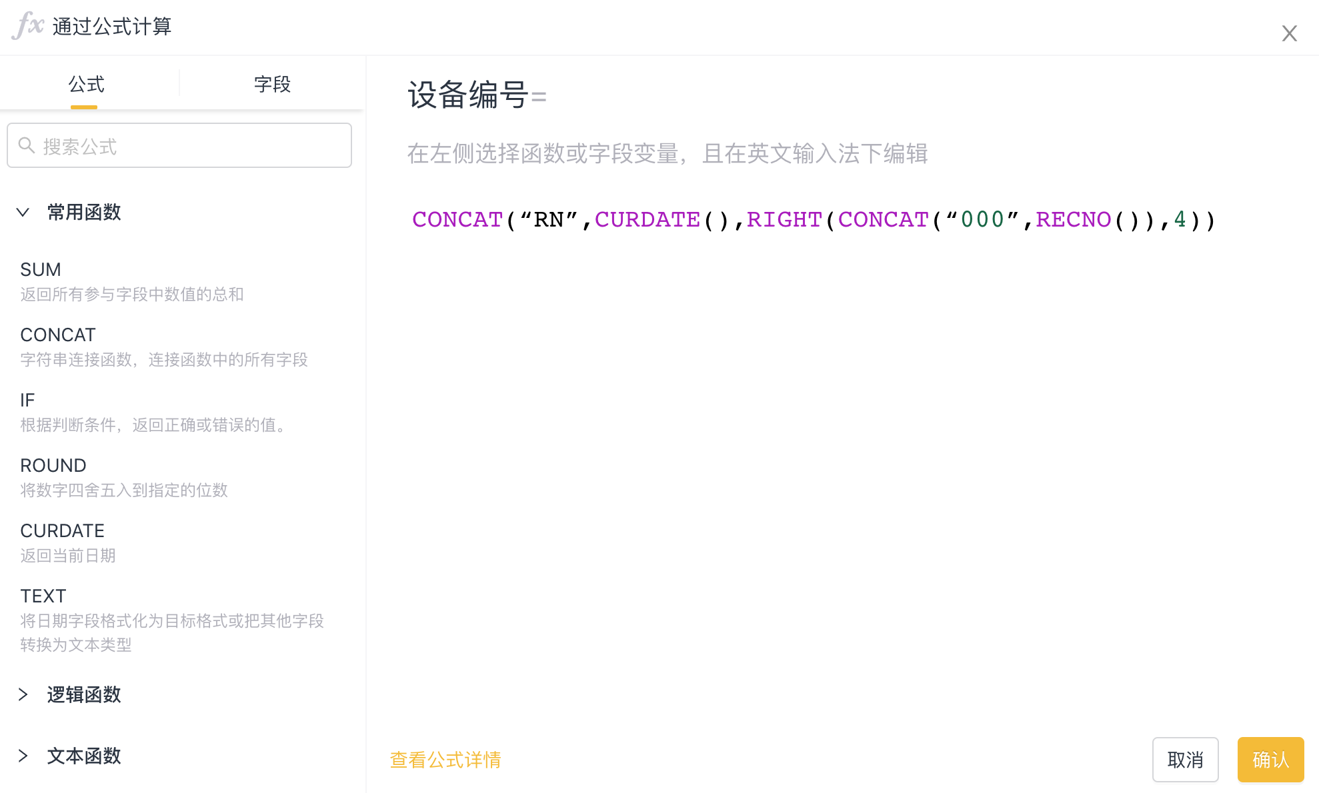
Task: Open 查看公式详情 link
Action: (x=445, y=760)
